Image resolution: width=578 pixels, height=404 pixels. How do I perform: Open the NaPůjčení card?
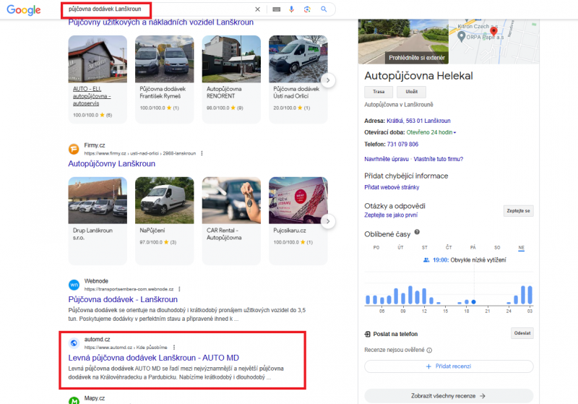(x=165, y=220)
